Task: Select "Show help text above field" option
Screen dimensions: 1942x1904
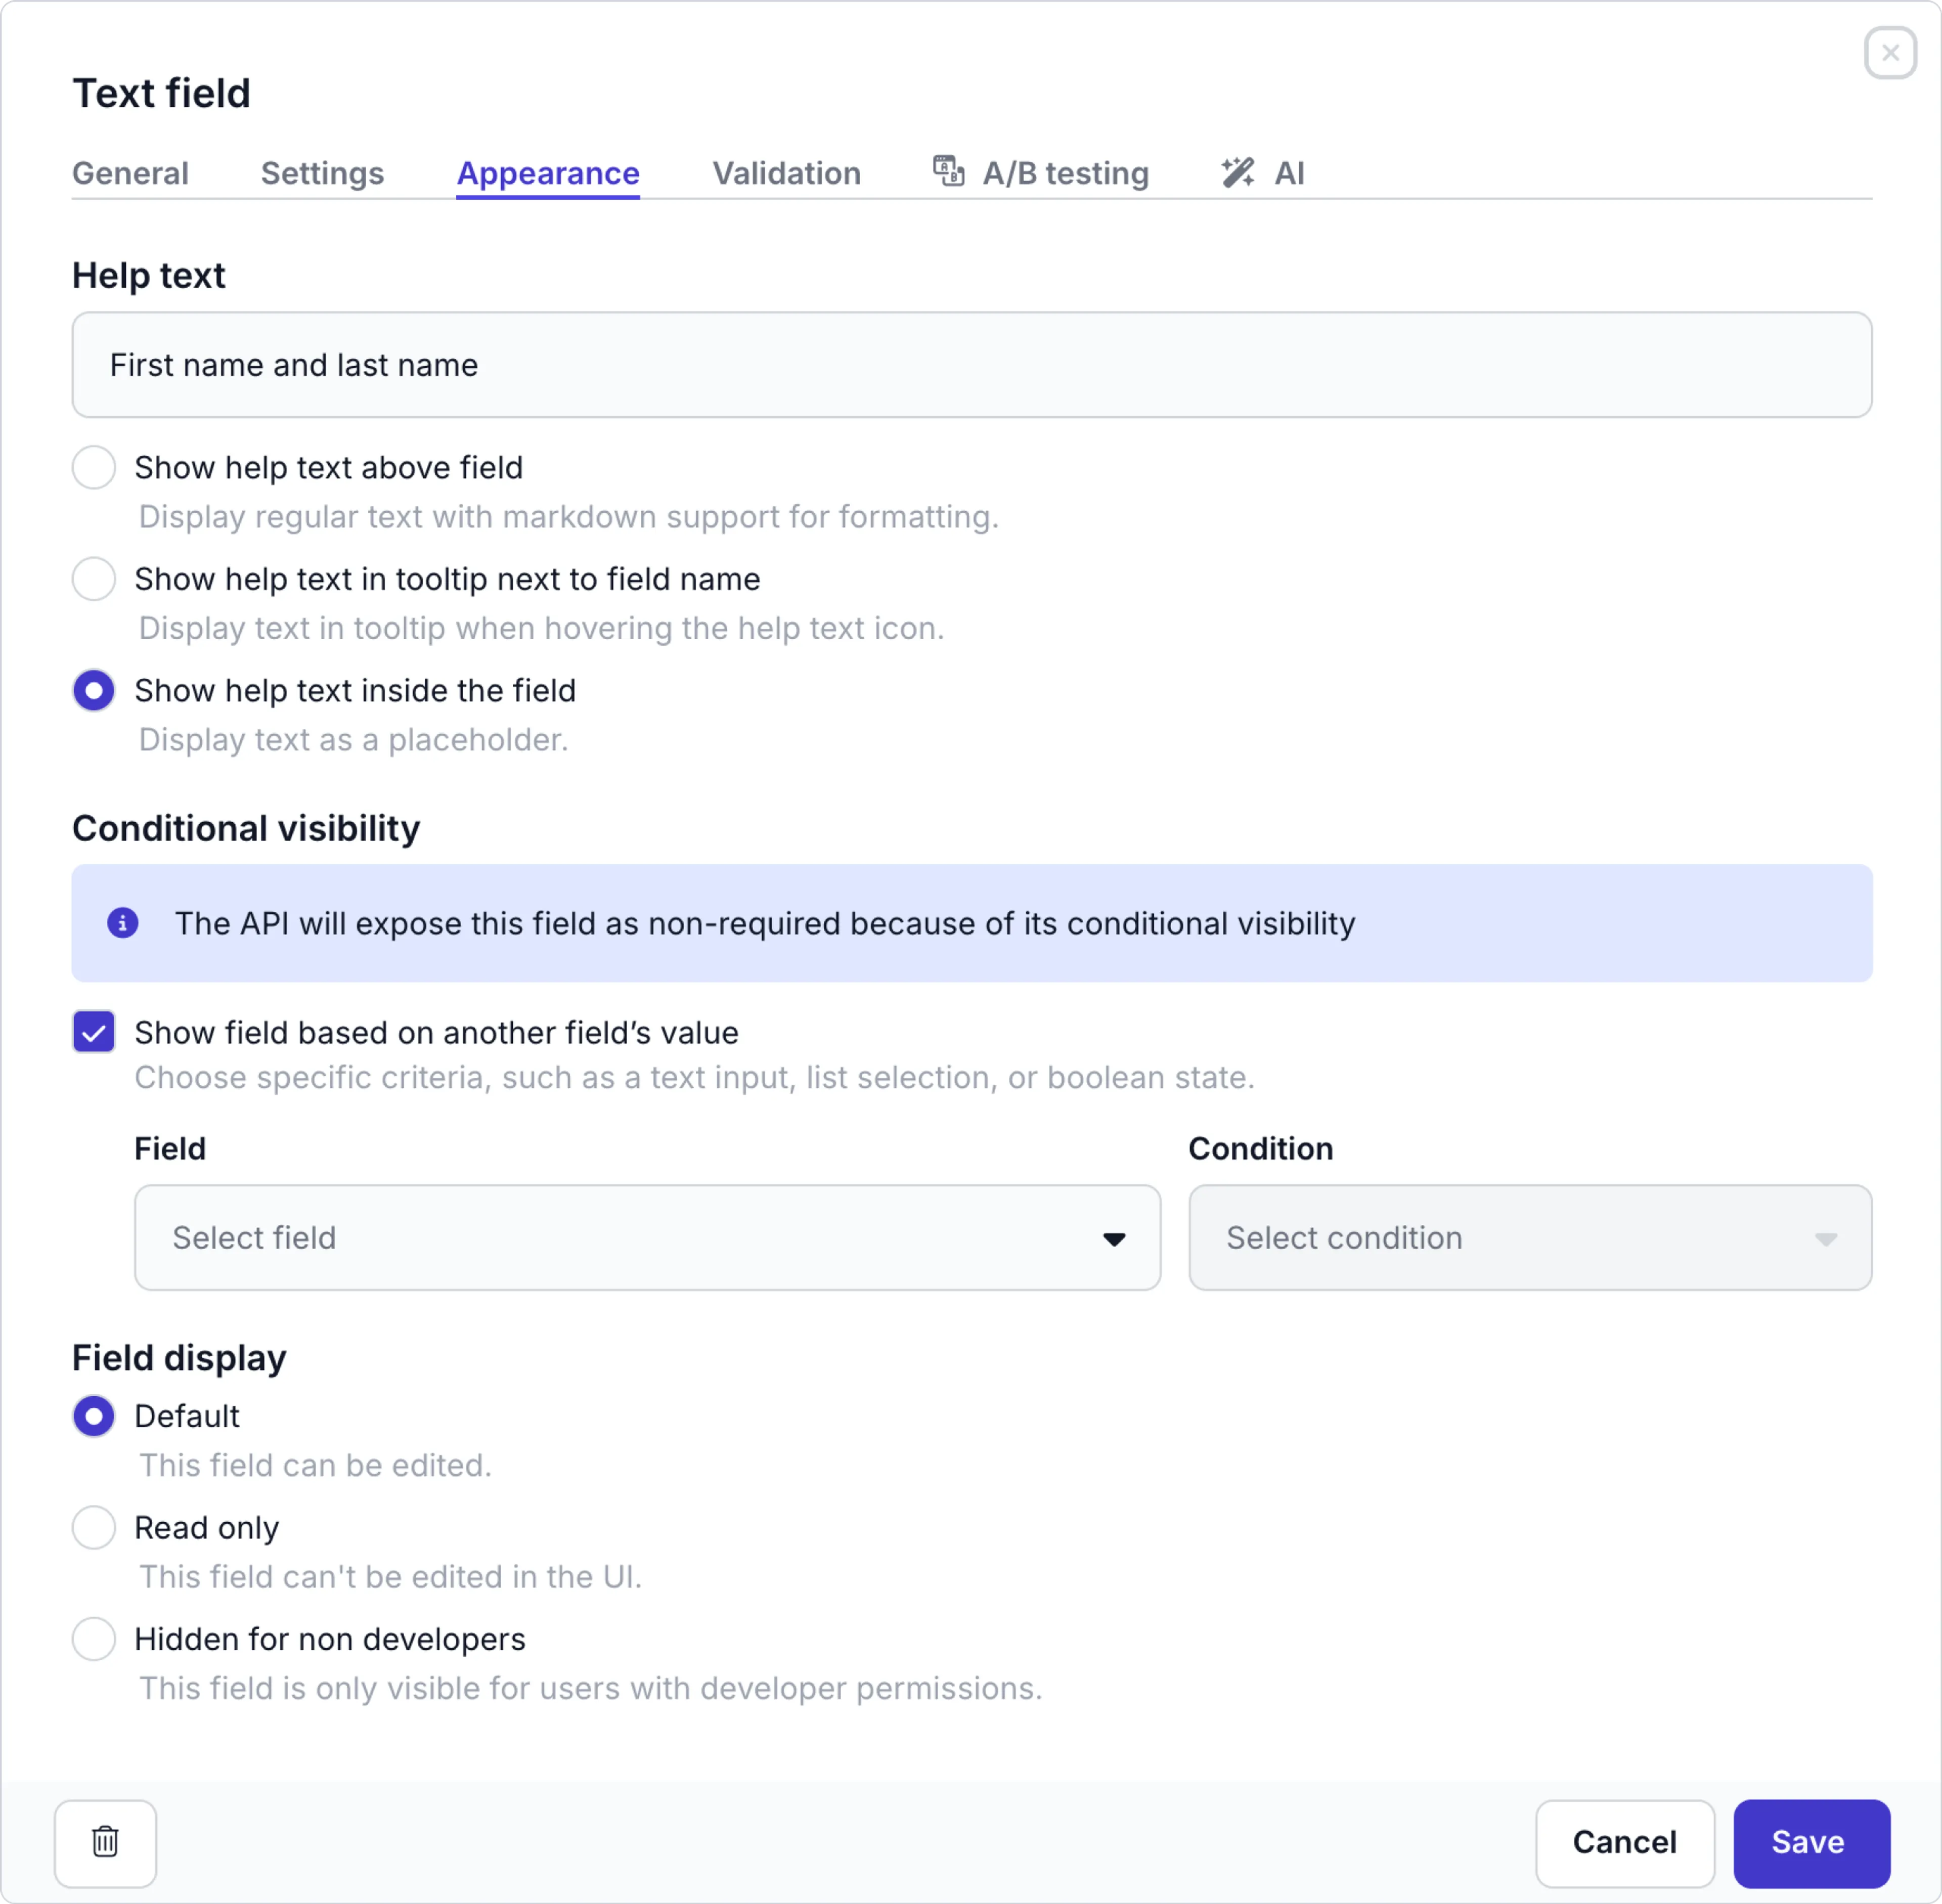Action: (x=94, y=467)
